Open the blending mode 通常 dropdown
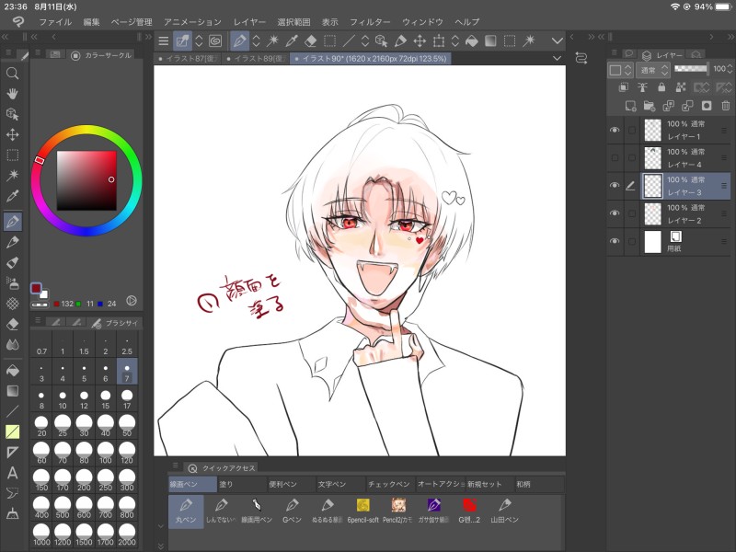This screenshot has width=736, height=552. pyautogui.click(x=653, y=71)
